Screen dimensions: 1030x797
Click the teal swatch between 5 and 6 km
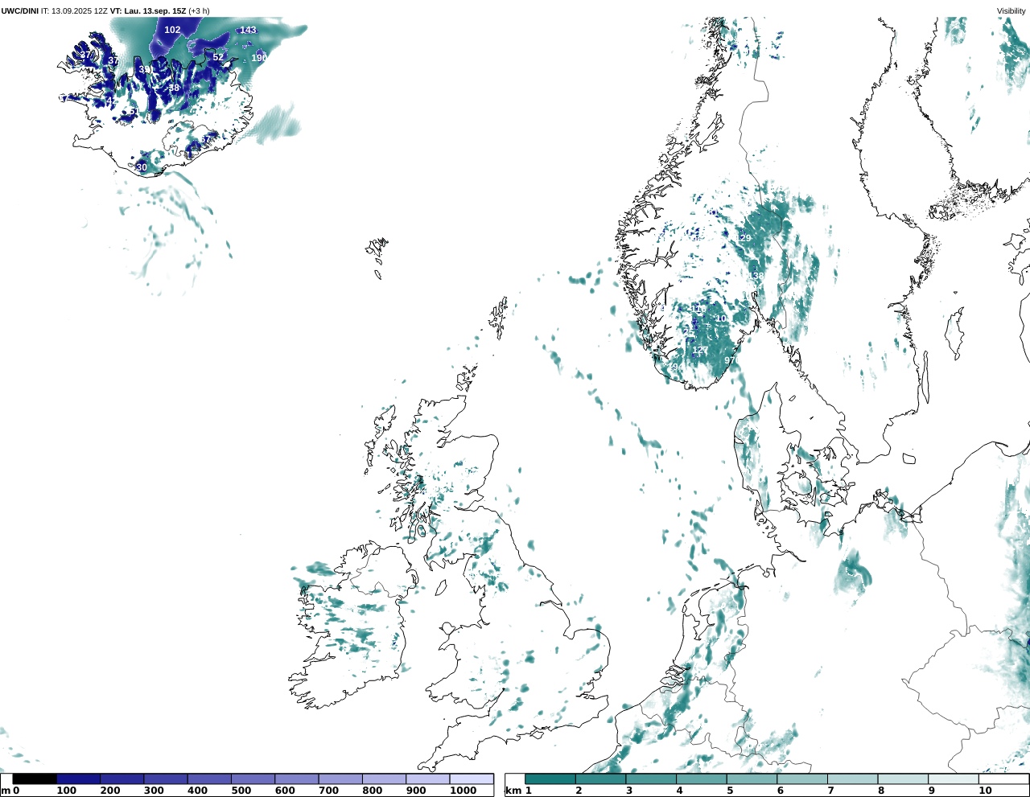[x=752, y=779]
